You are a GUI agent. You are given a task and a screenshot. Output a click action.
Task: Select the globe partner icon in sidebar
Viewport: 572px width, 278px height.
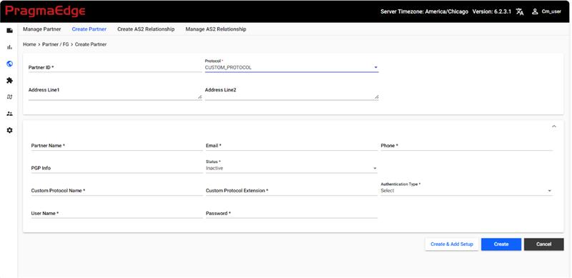click(10, 64)
